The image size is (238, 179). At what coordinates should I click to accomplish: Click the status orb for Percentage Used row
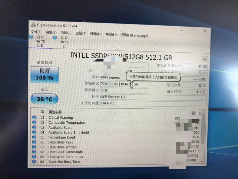click(x=34, y=137)
